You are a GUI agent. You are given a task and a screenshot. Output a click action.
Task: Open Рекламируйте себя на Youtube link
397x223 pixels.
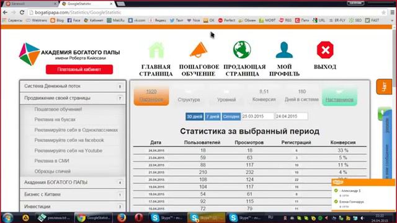pos(68,151)
